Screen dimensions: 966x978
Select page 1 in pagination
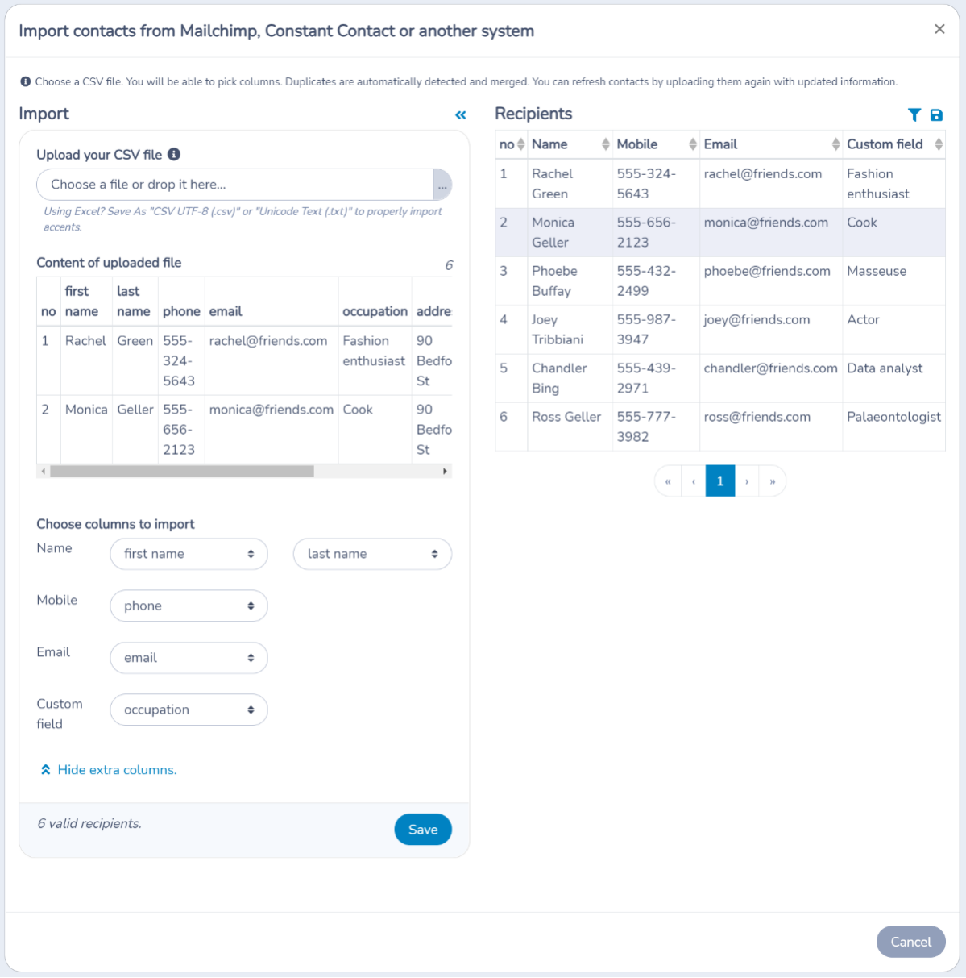[720, 481]
